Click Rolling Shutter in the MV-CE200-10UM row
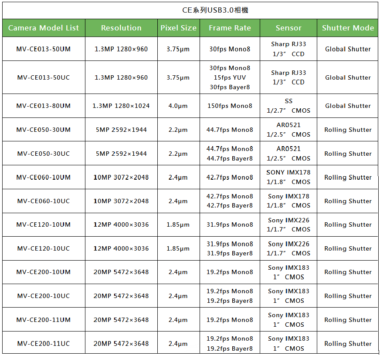This screenshot has height=355, width=380. pyautogui.click(x=348, y=272)
